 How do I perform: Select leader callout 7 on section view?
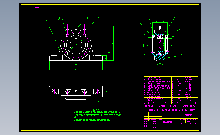coord(148,18)
